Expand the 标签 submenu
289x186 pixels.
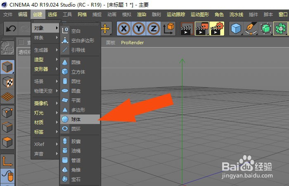[x=45, y=132]
